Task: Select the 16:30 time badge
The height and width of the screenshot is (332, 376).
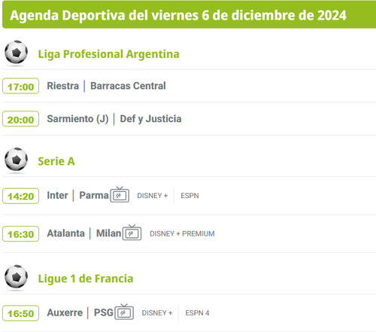Action: coord(20,234)
